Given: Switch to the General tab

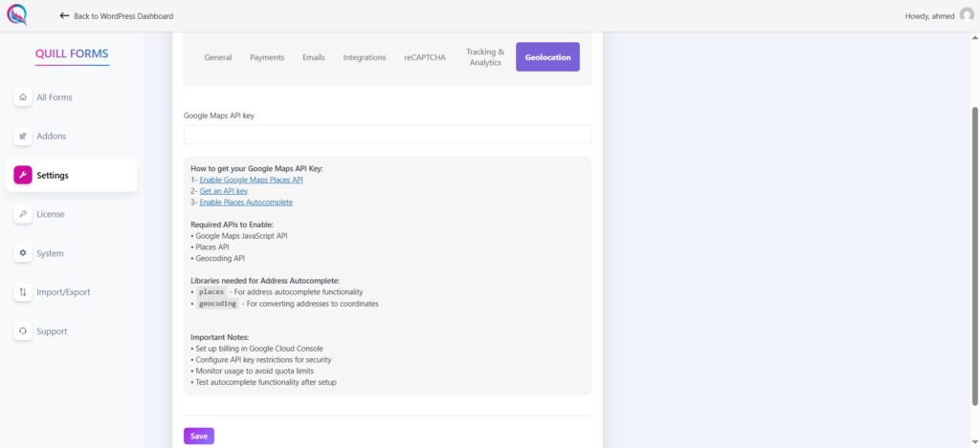Looking at the screenshot, I should (218, 57).
